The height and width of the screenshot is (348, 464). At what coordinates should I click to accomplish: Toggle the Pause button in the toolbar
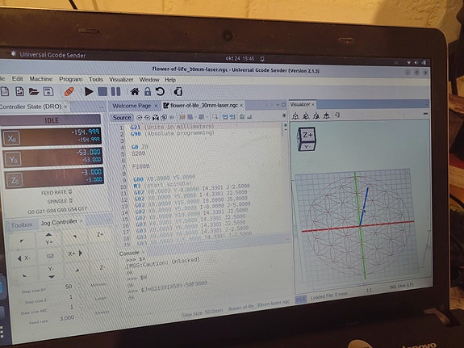[x=115, y=91]
